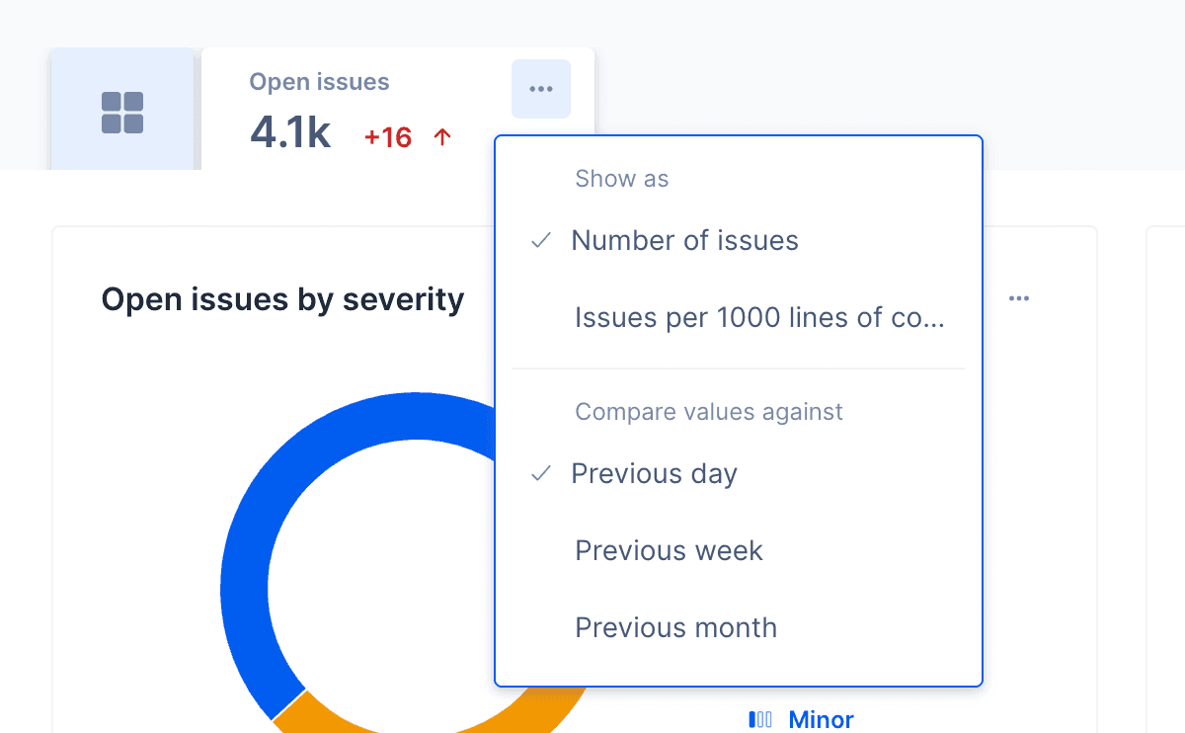Click the Open issues by severity title
The height and width of the screenshot is (733, 1185).
coord(282,299)
